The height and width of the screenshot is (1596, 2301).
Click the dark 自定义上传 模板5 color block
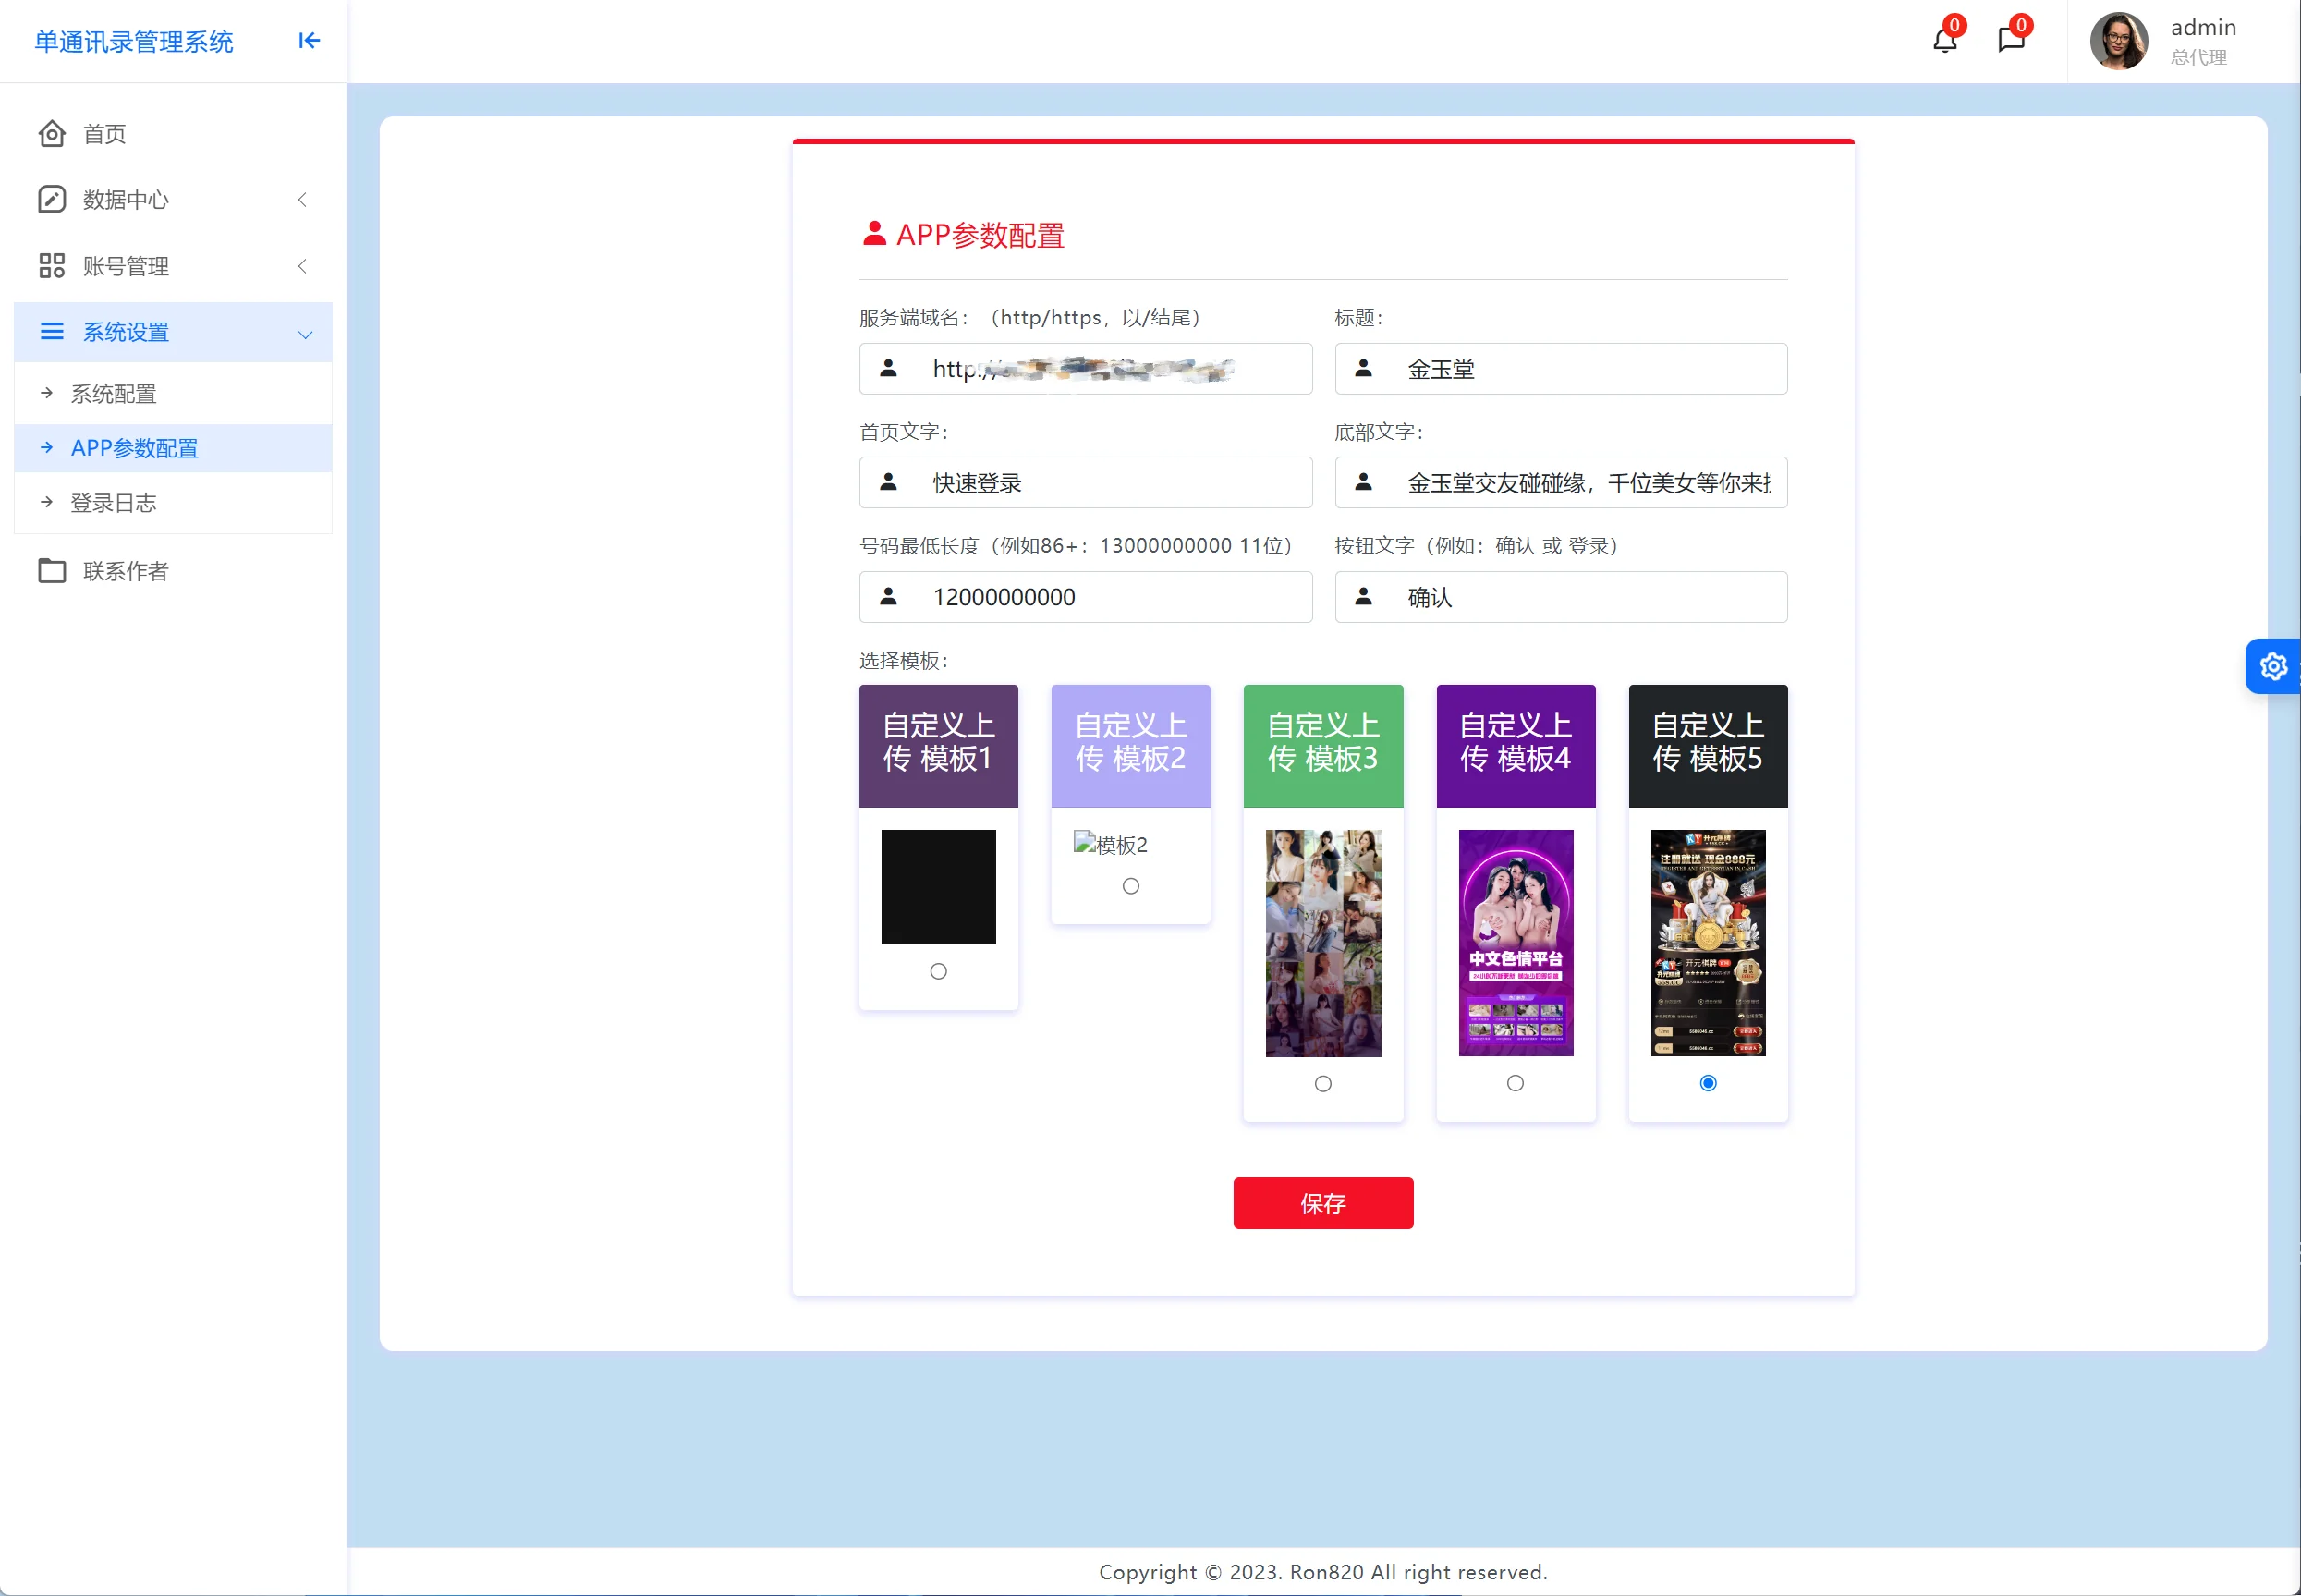1707,745
